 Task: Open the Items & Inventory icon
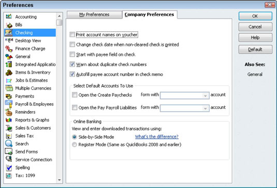pyautogui.click(x=9, y=72)
